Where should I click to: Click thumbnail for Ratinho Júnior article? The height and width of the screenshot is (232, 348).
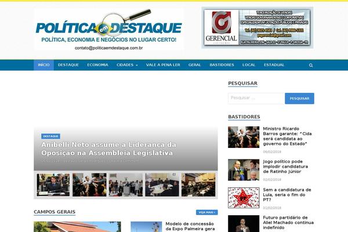pos(244,170)
